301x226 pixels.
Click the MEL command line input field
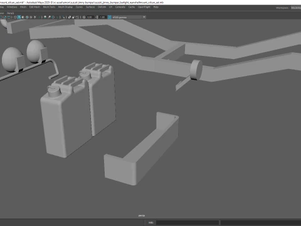pyautogui.click(x=187, y=222)
